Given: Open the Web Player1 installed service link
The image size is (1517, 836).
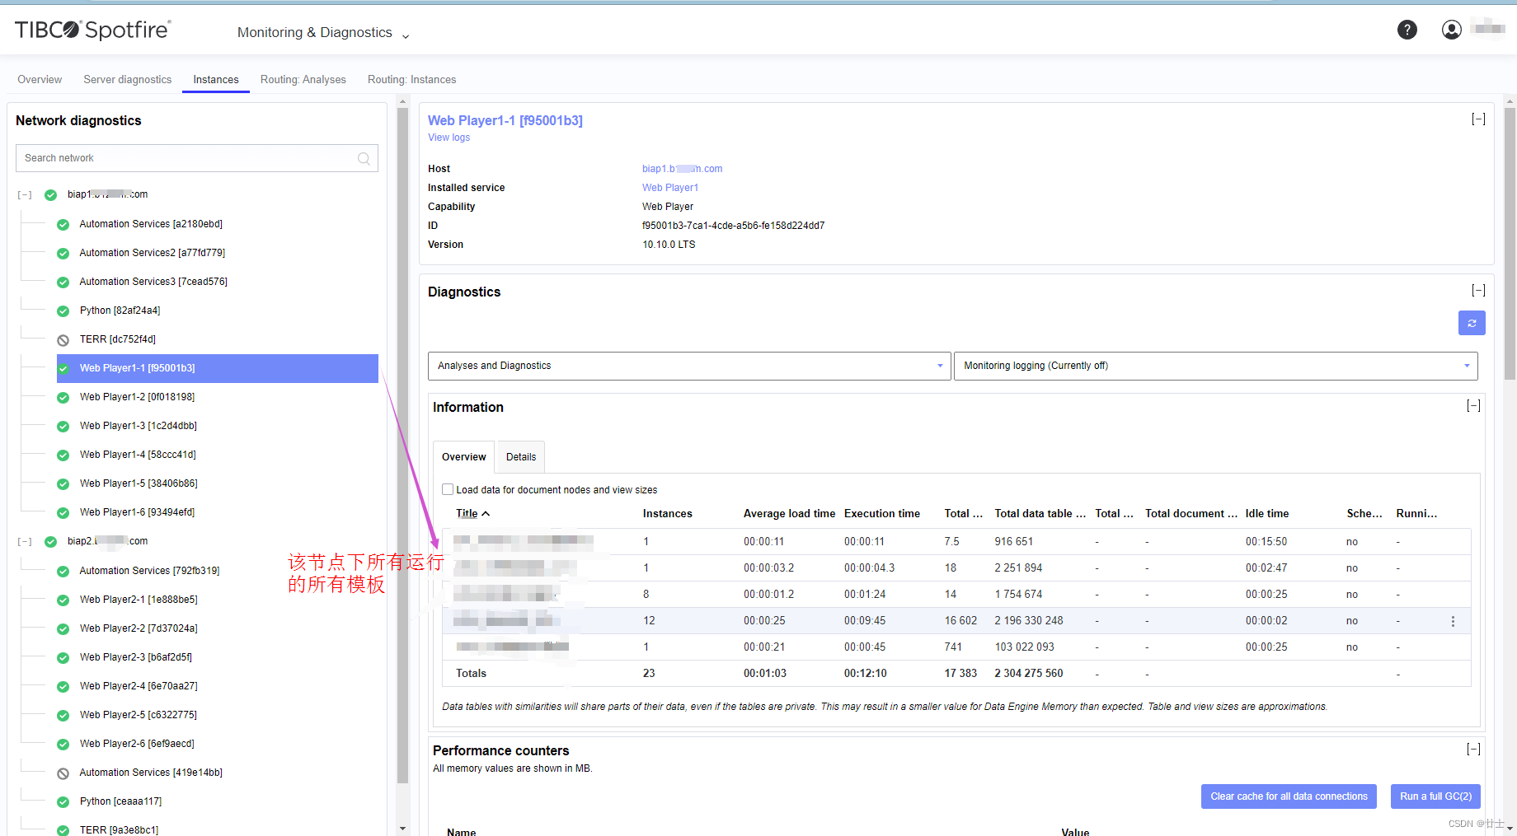Looking at the screenshot, I should pyautogui.click(x=670, y=188).
